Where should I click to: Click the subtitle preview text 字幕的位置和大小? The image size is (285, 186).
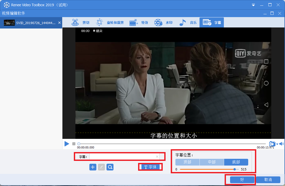tap(173, 136)
